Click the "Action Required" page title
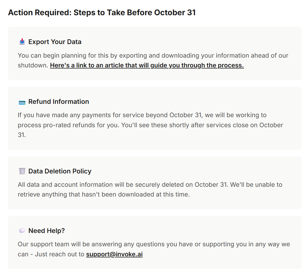Screen dimensions: 304x274 tap(102, 13)
